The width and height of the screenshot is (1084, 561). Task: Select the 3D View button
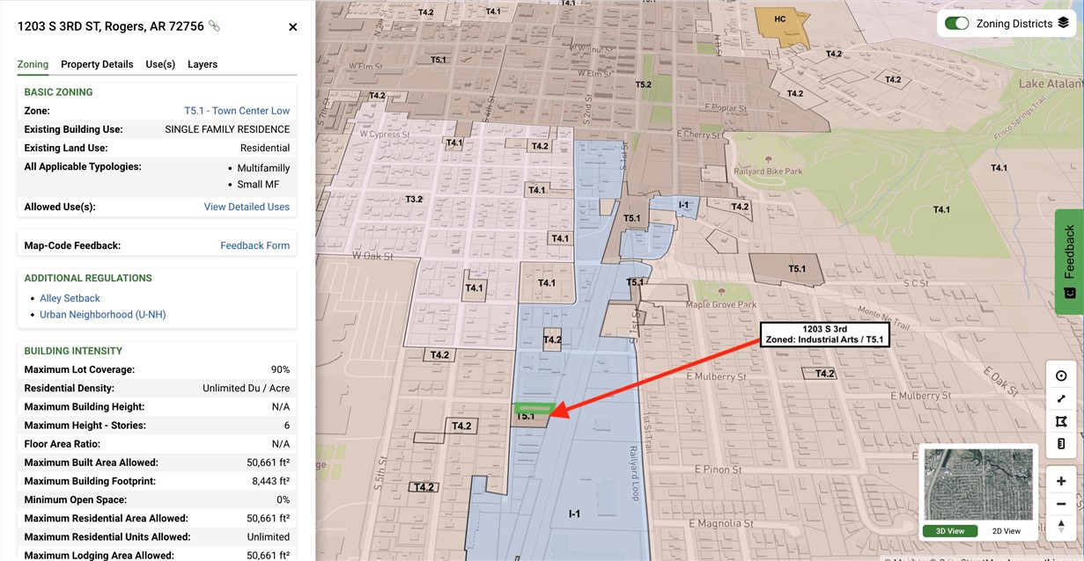click(949, 531)
